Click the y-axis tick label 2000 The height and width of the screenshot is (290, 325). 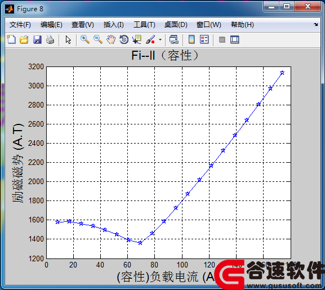(36, 181)
